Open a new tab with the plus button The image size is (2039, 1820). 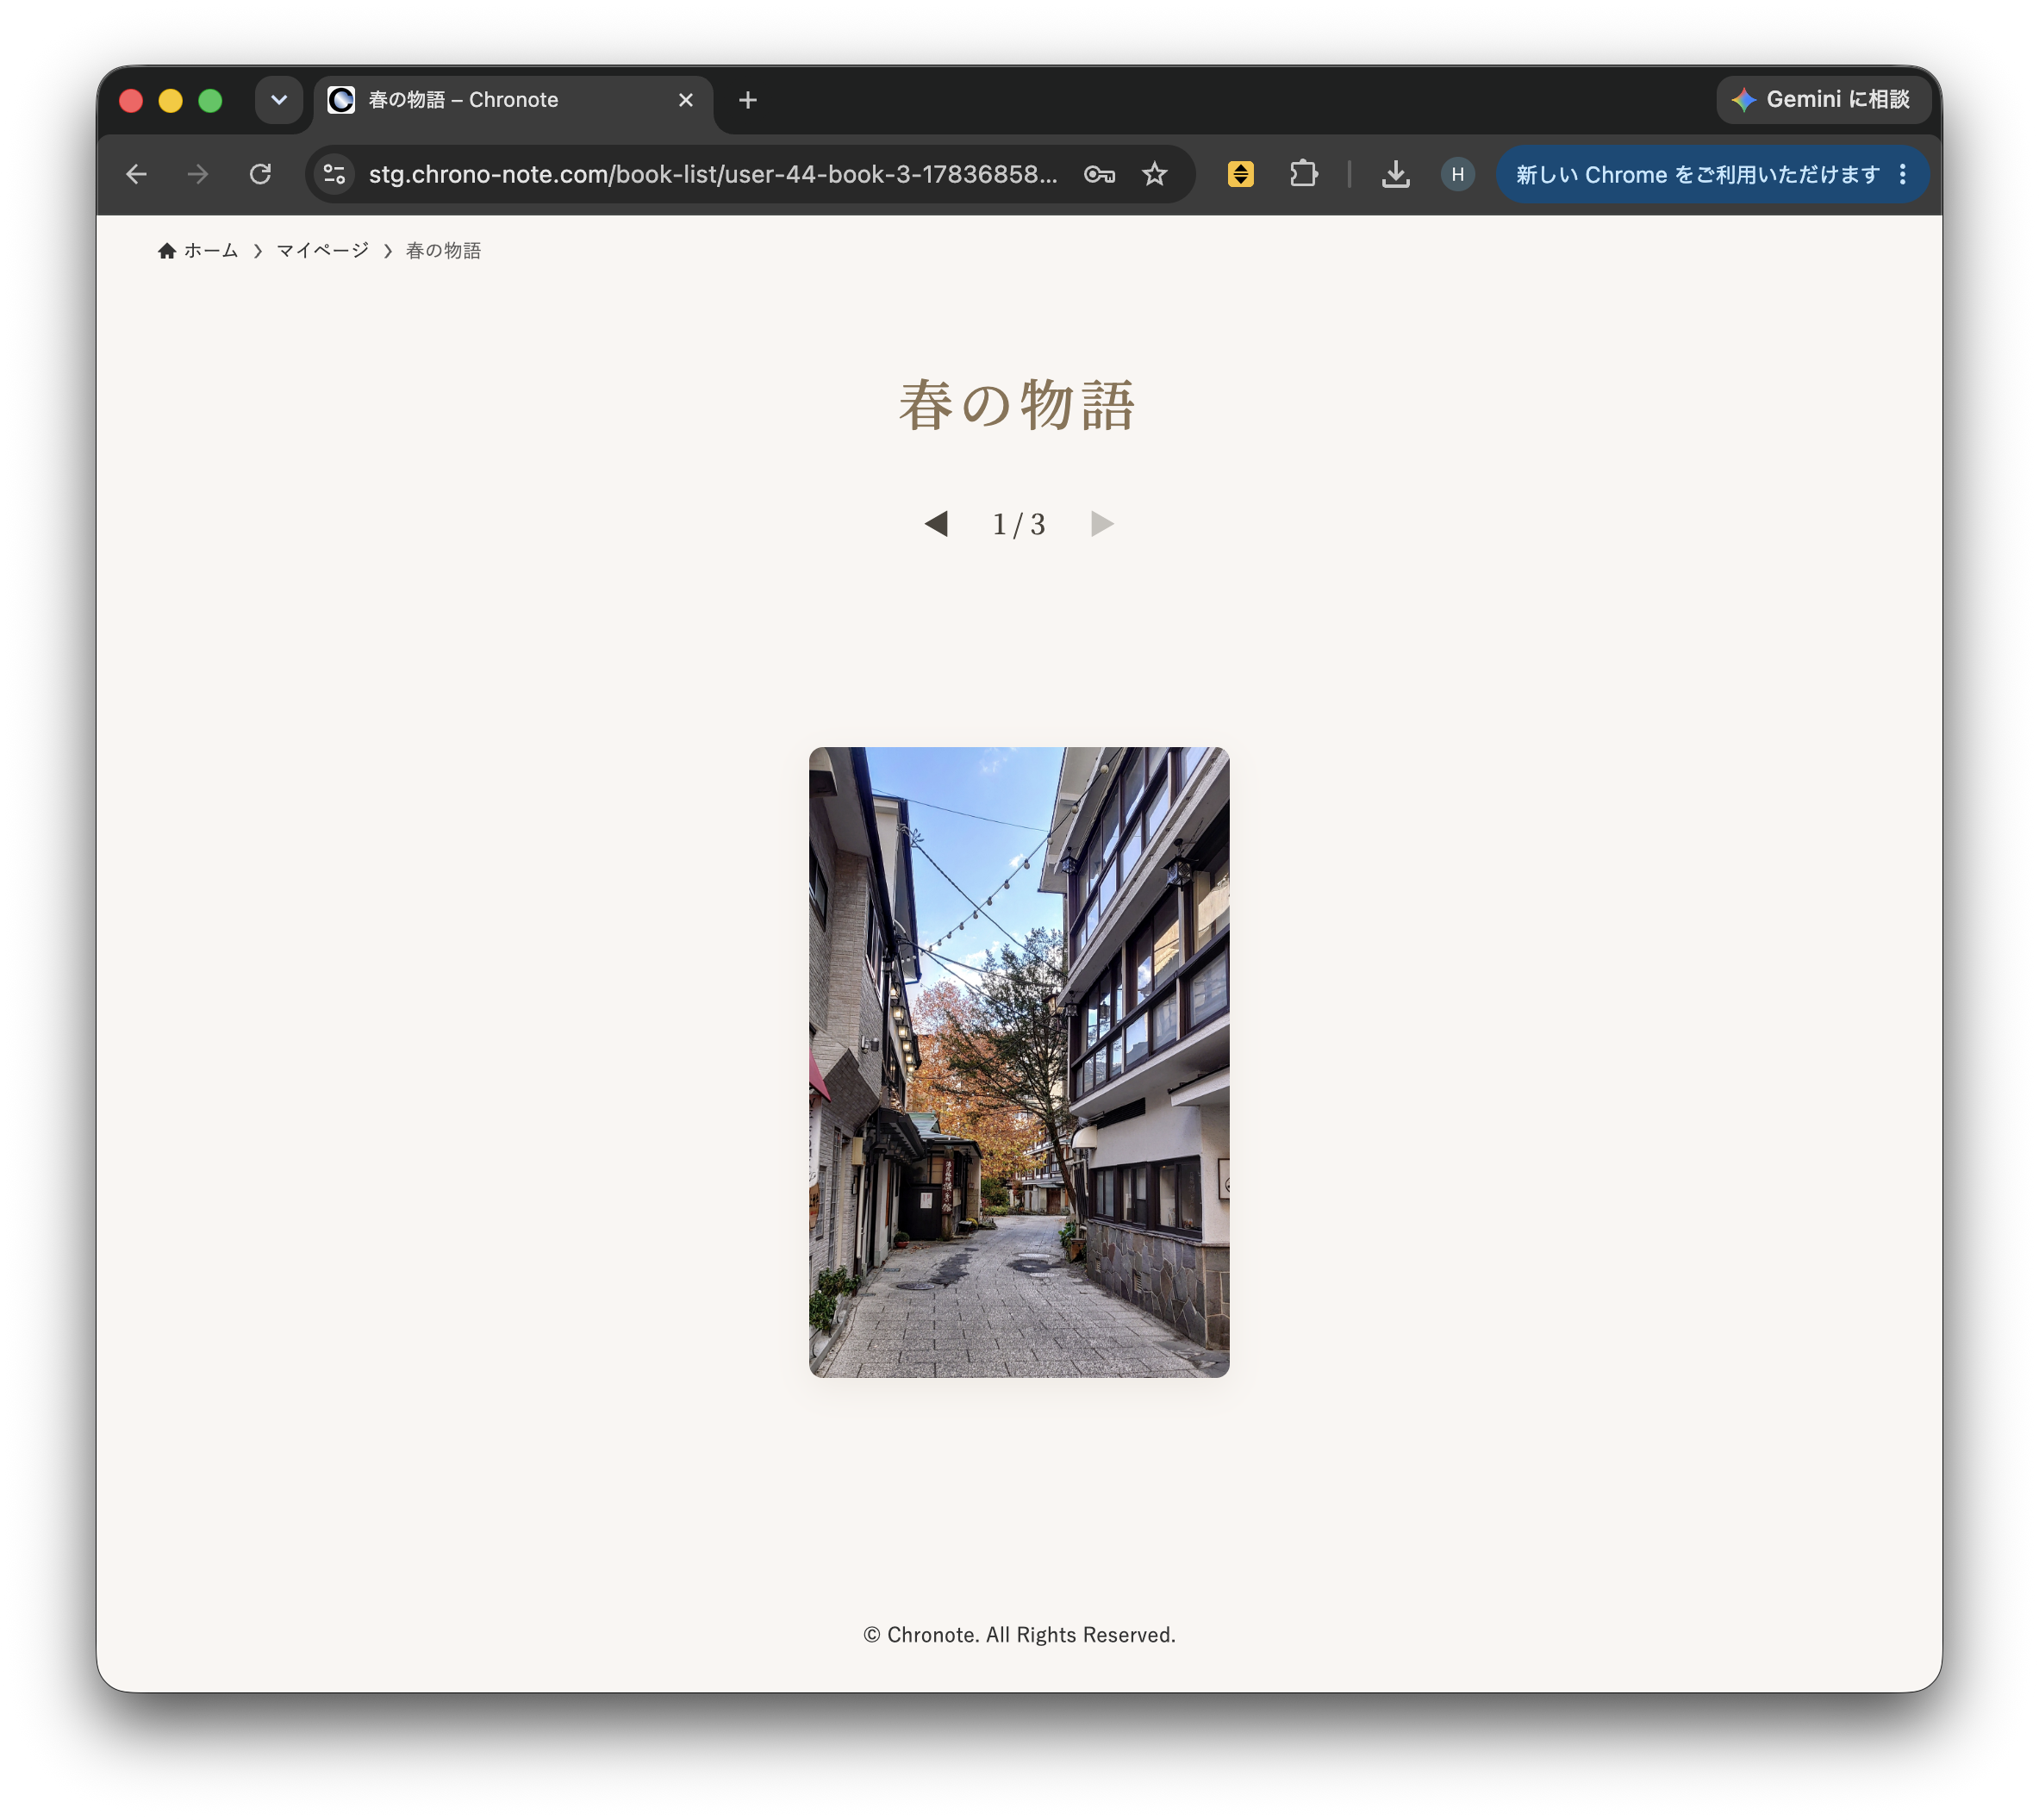747,100
